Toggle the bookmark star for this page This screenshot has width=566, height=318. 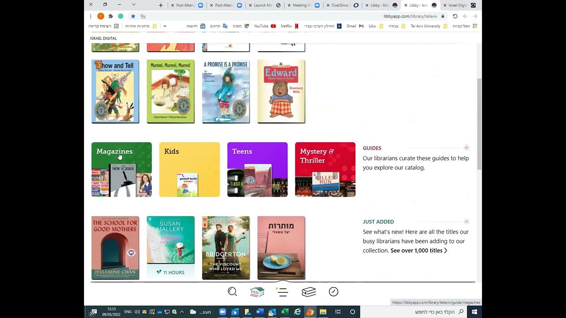tap(133, 16)
